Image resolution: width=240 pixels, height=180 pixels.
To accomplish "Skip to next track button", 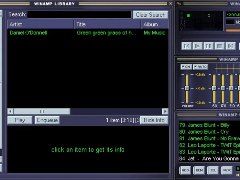I will pos(230,46).
